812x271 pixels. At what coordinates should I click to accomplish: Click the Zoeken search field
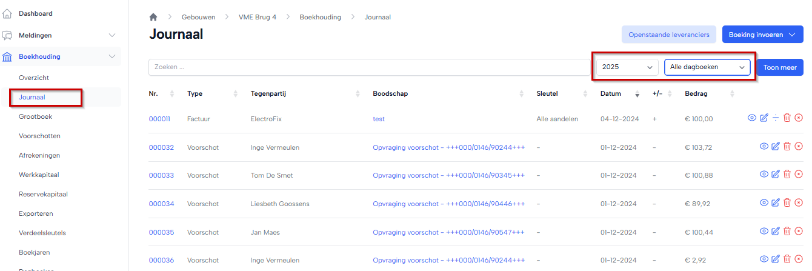[x=368, y=67]
